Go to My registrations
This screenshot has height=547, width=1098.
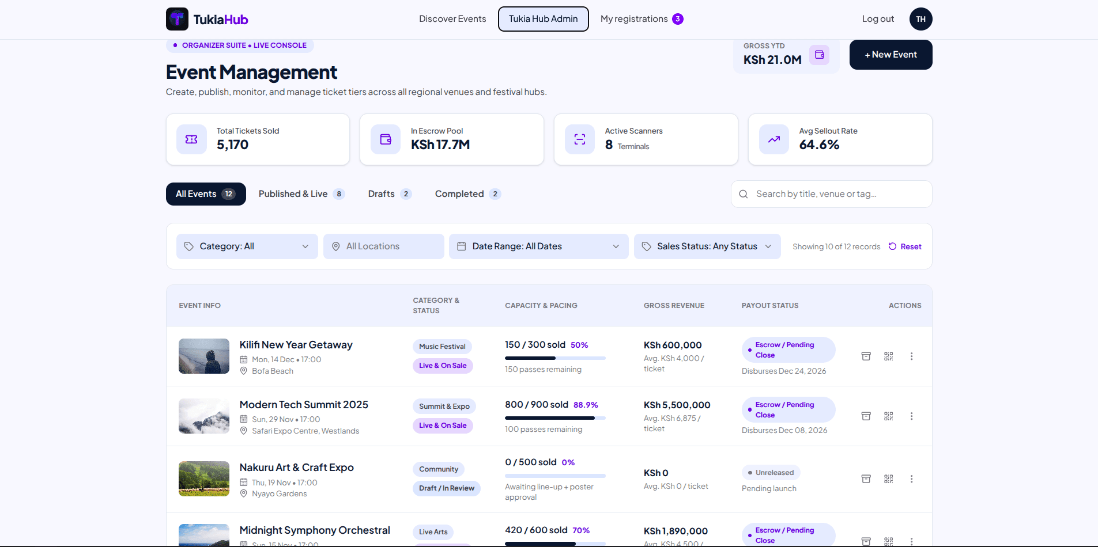tap(642, 19)
